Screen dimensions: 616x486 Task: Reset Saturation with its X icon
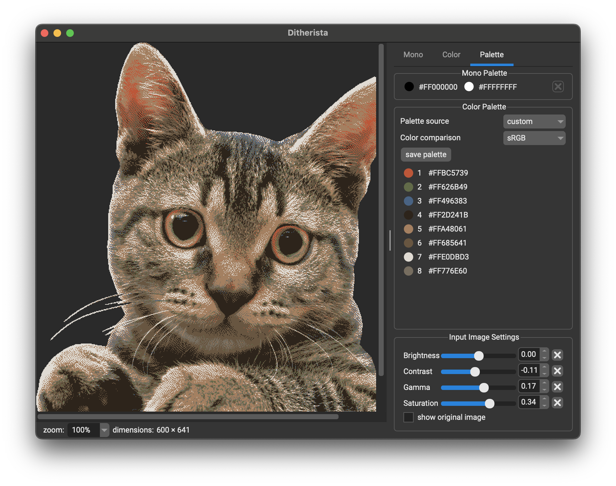click(557, 403)
